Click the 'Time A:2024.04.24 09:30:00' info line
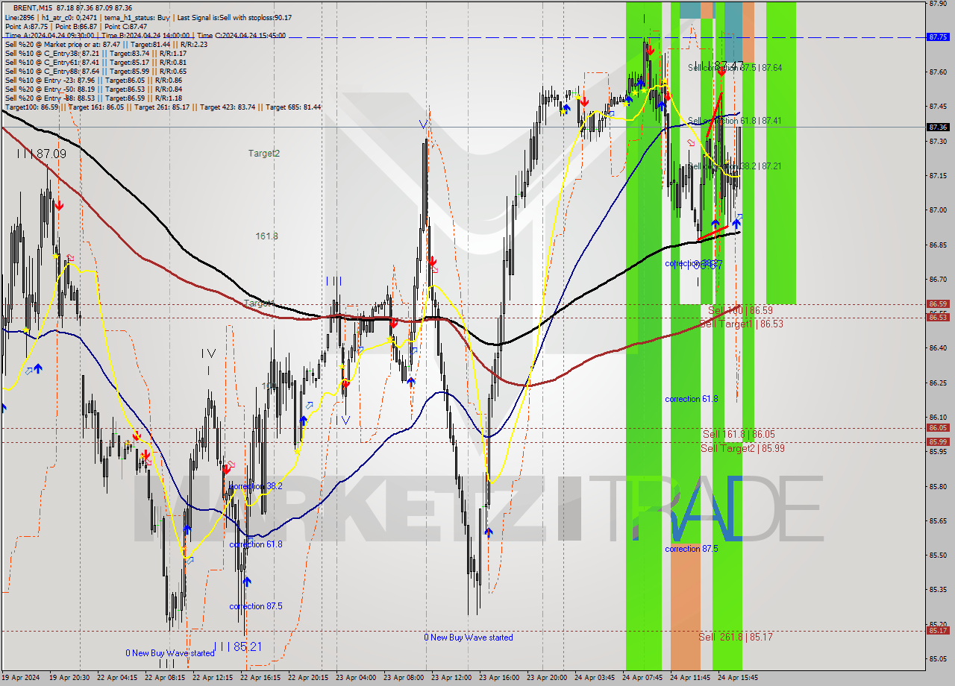955x686 pixels. point(145,35)
